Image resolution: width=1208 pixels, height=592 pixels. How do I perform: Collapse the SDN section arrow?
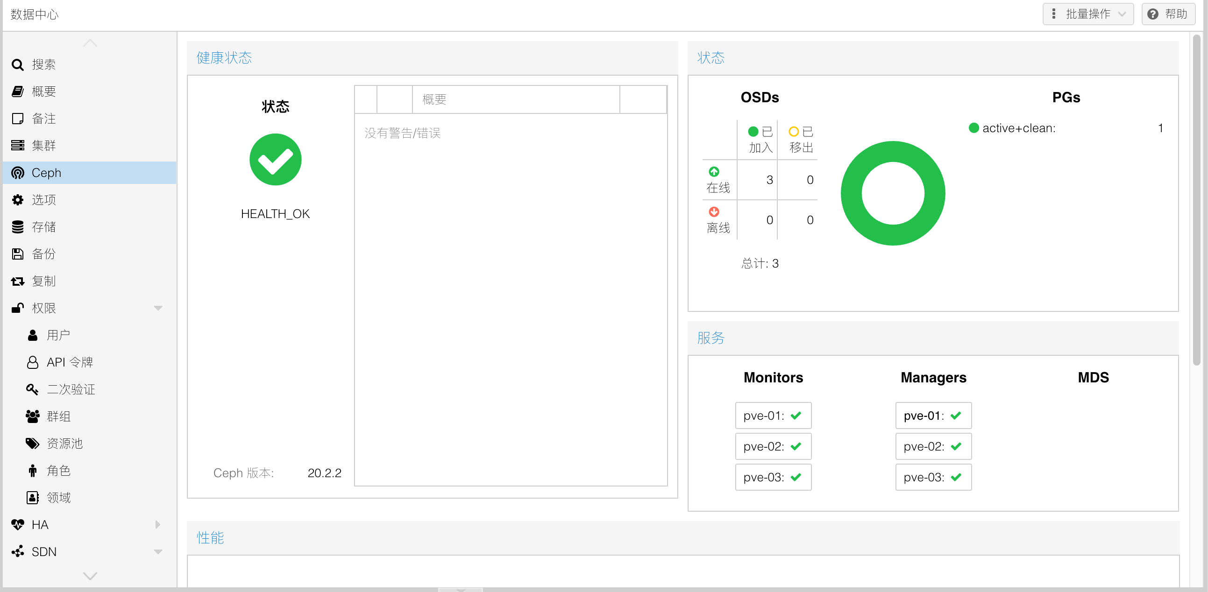click(158, 552)
